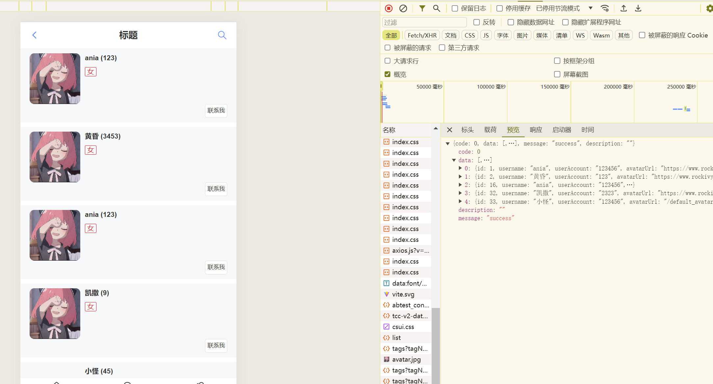Viewport: 713px width, 384px height.
Task: Select 预览 tab
Action: [x=513, y=130]
